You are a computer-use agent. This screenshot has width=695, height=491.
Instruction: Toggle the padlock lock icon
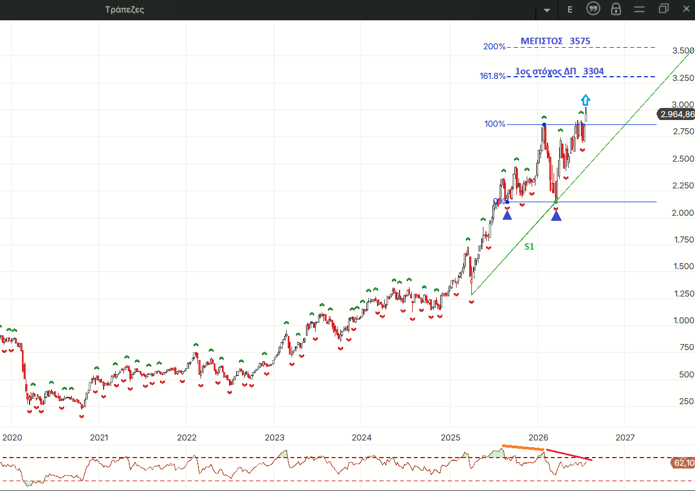616,9
